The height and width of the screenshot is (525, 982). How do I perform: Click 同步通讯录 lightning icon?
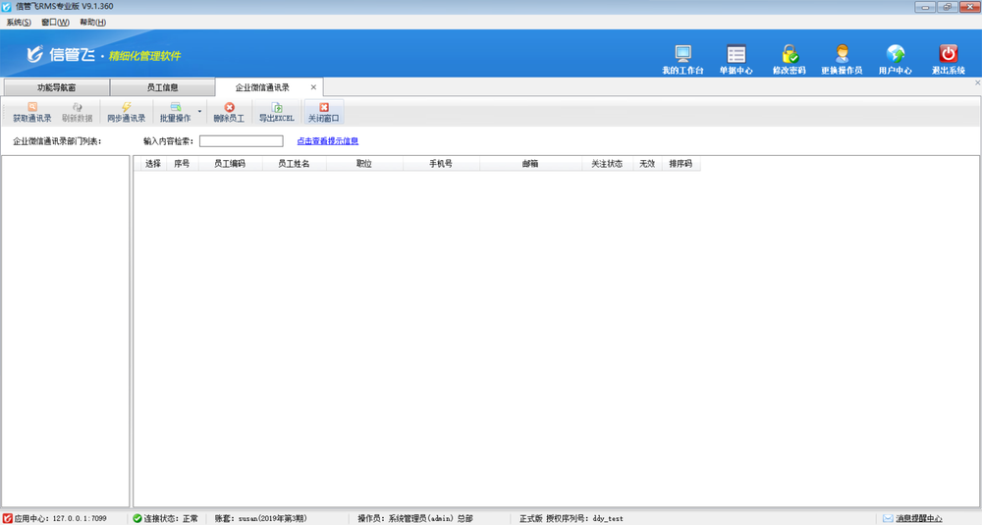point(126,112)
